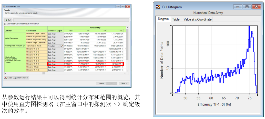Click the Numerical Data Array header in Histogram
The image size is (265, 119).
coord(208,13)
